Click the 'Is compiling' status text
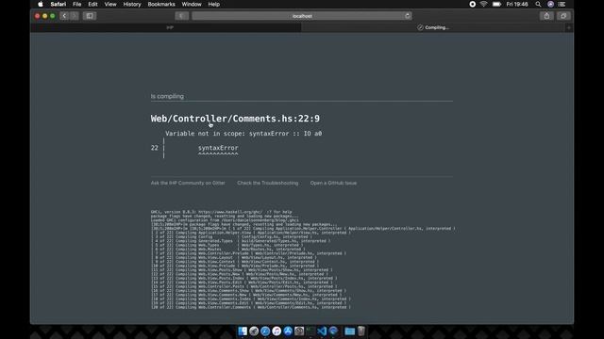604x339 pixels. point(167,96)
